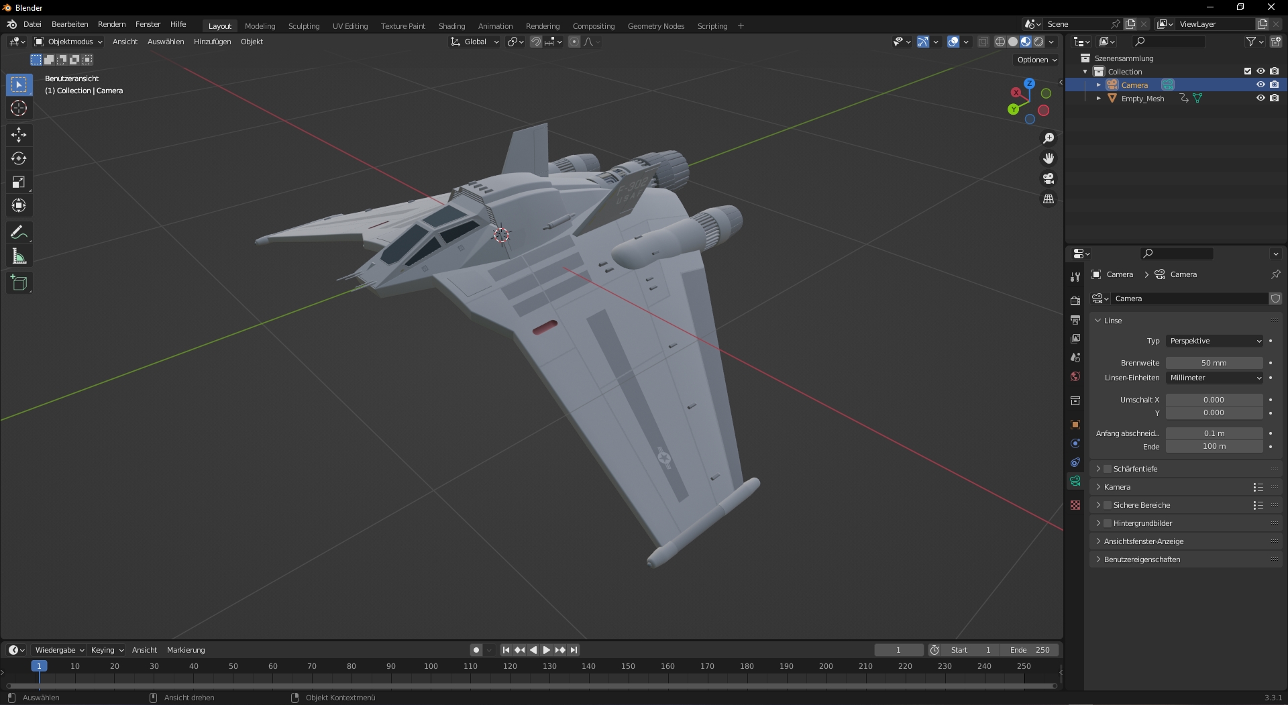1288x705 pixels.
Task: Choose the Annotate pencil tool
Action: [x=19, y=233]
